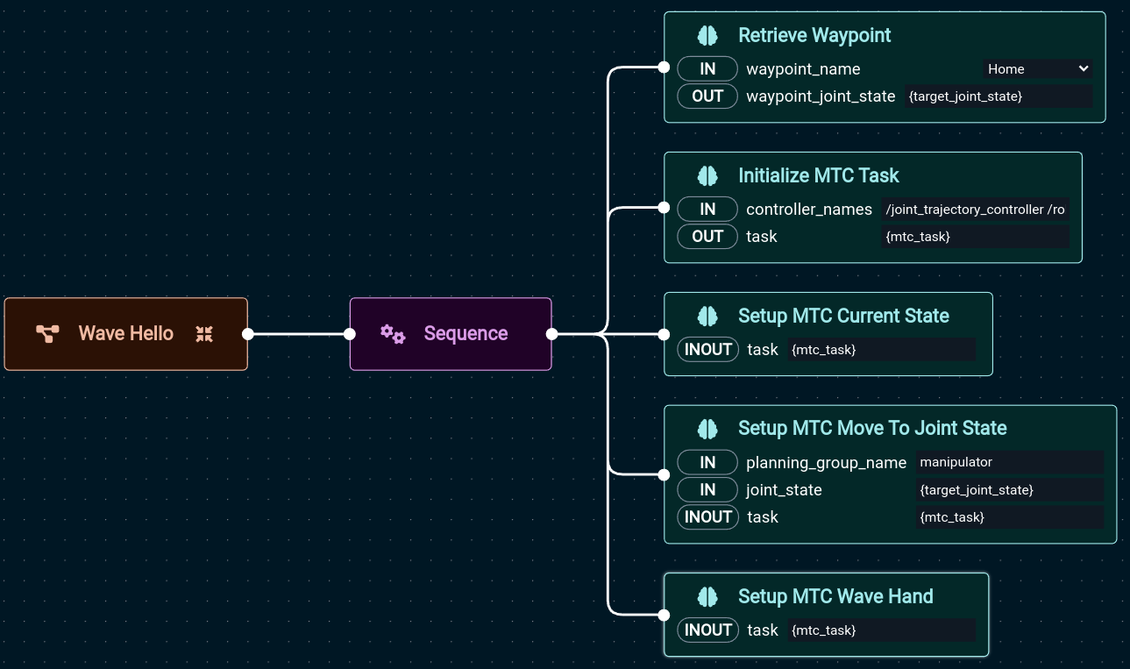The image size is (1130, 669).
Task: Open the waypoint_name dropdown showing Home
Action: coord(1038,69)
